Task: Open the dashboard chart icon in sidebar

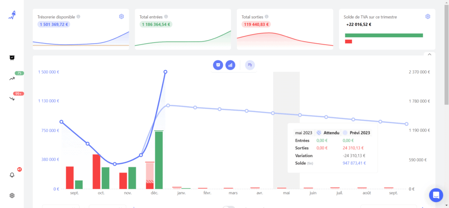Action: pos(12,58)
